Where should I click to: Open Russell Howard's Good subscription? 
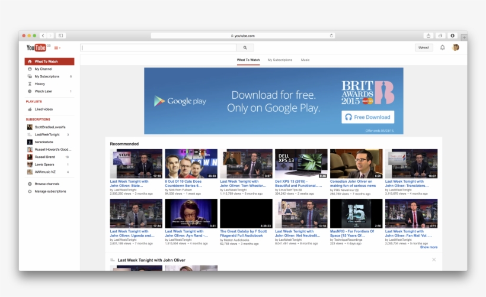point(50,150)
